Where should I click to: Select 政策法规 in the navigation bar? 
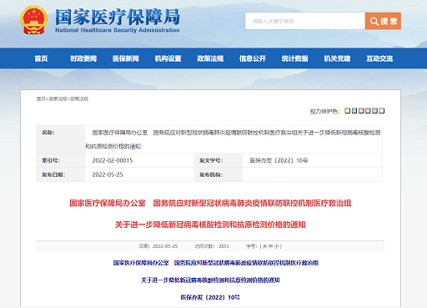[x=210, y=58]
